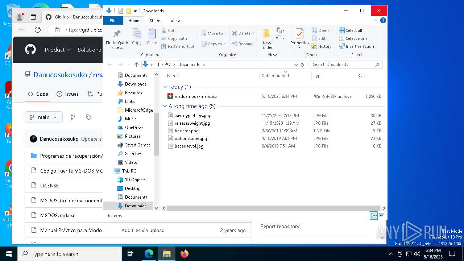This screenshot has width=464, height=261.
Task: Select weeklyperhaps.jpg file
Action: pyautogui.click(x=192, y=116)
